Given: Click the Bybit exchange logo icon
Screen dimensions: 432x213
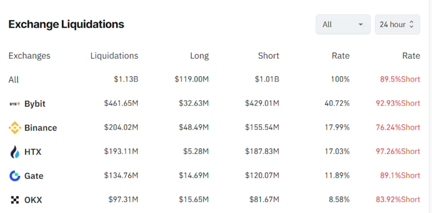Looking at the screenshot, I should tap(15, 104).
